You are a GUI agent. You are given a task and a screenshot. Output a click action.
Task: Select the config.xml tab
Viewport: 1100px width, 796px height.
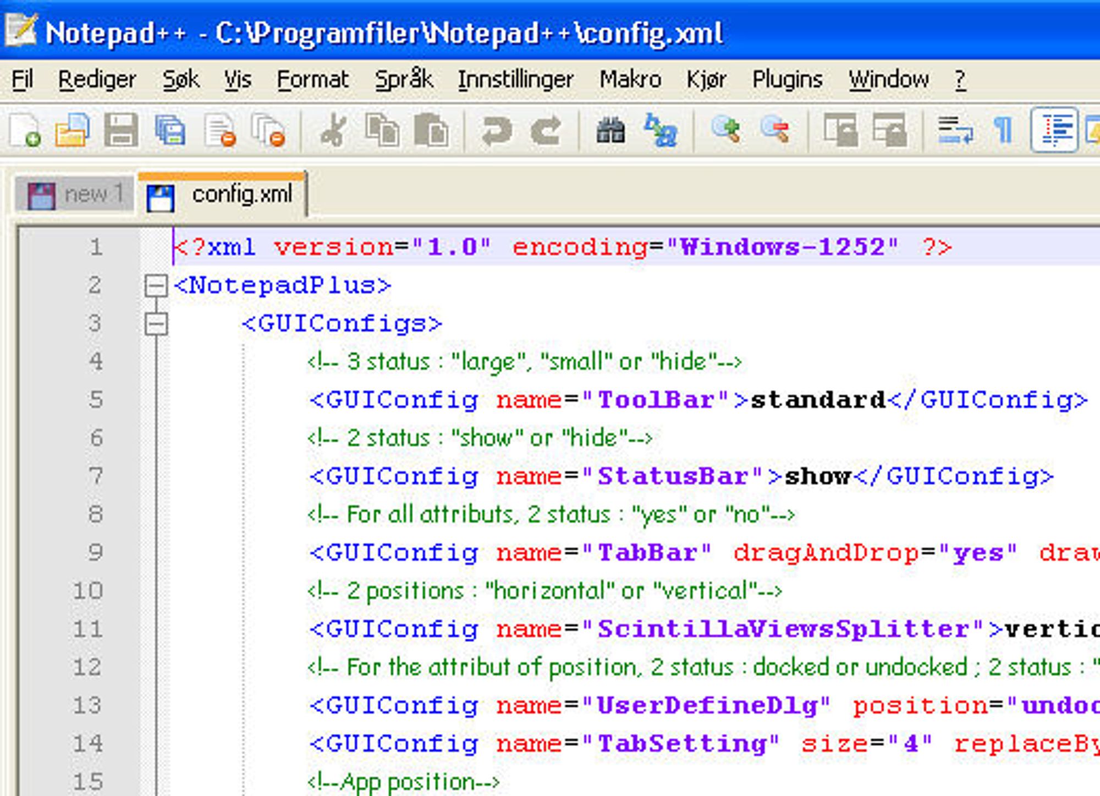222,194
